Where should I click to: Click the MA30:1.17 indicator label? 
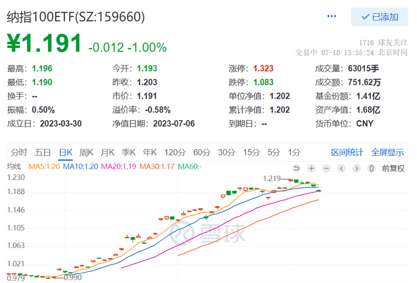(157, 167)
